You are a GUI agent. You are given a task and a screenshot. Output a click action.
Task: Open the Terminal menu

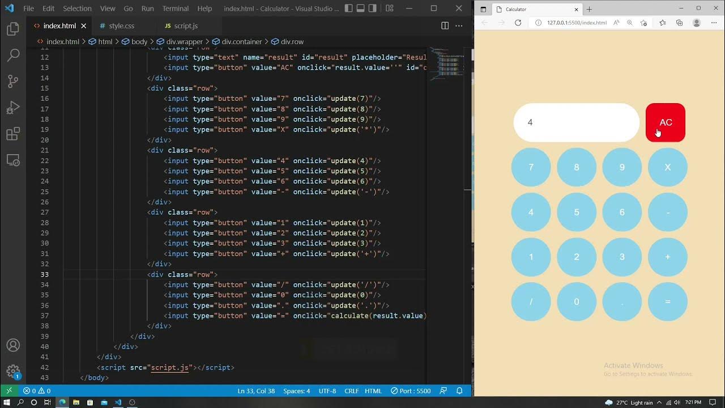[x=176, y=8]
